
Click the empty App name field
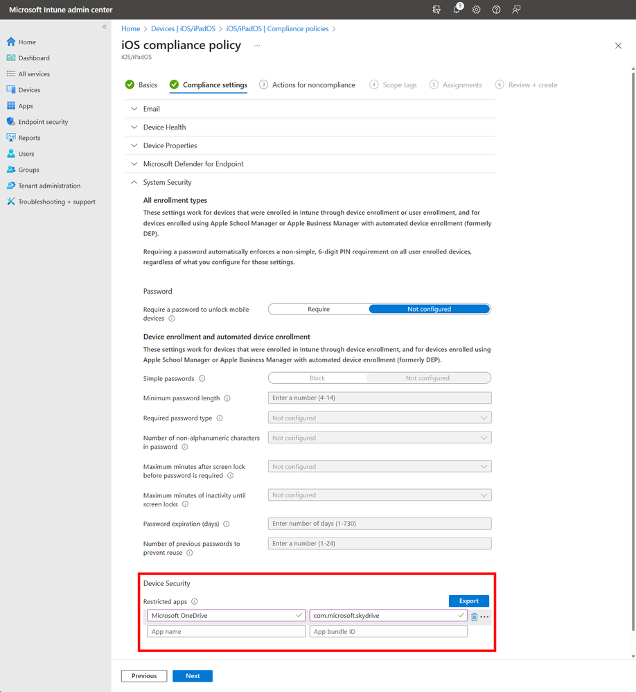click(226, 632)
